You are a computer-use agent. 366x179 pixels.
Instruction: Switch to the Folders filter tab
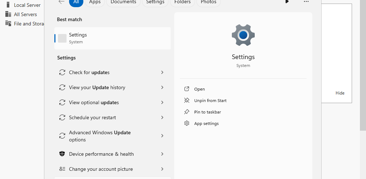click(x=182, y=3)
